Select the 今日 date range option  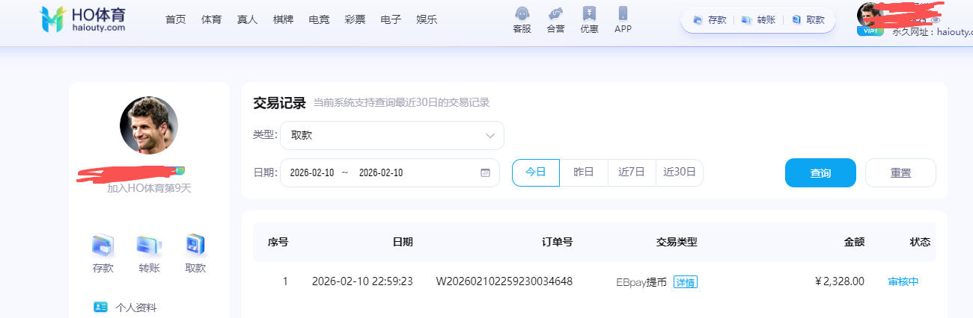pos(535,172)
